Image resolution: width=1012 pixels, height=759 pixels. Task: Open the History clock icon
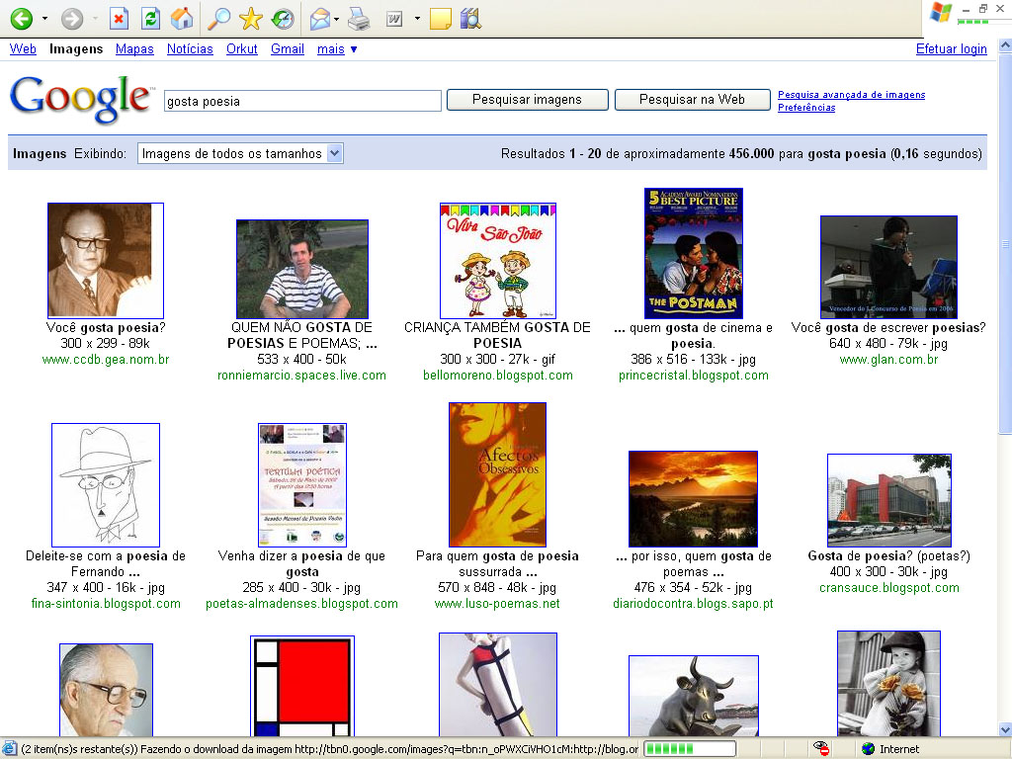click(x=283, y=18)
